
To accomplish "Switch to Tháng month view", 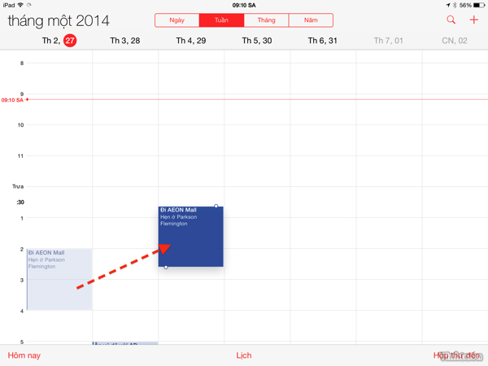I will pyautogui.click(x=267, y=20).
